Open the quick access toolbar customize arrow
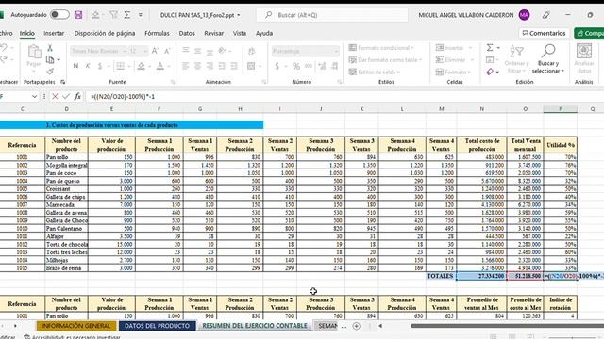This screenshot has height=339, width=604. click(x=141, y=15)
